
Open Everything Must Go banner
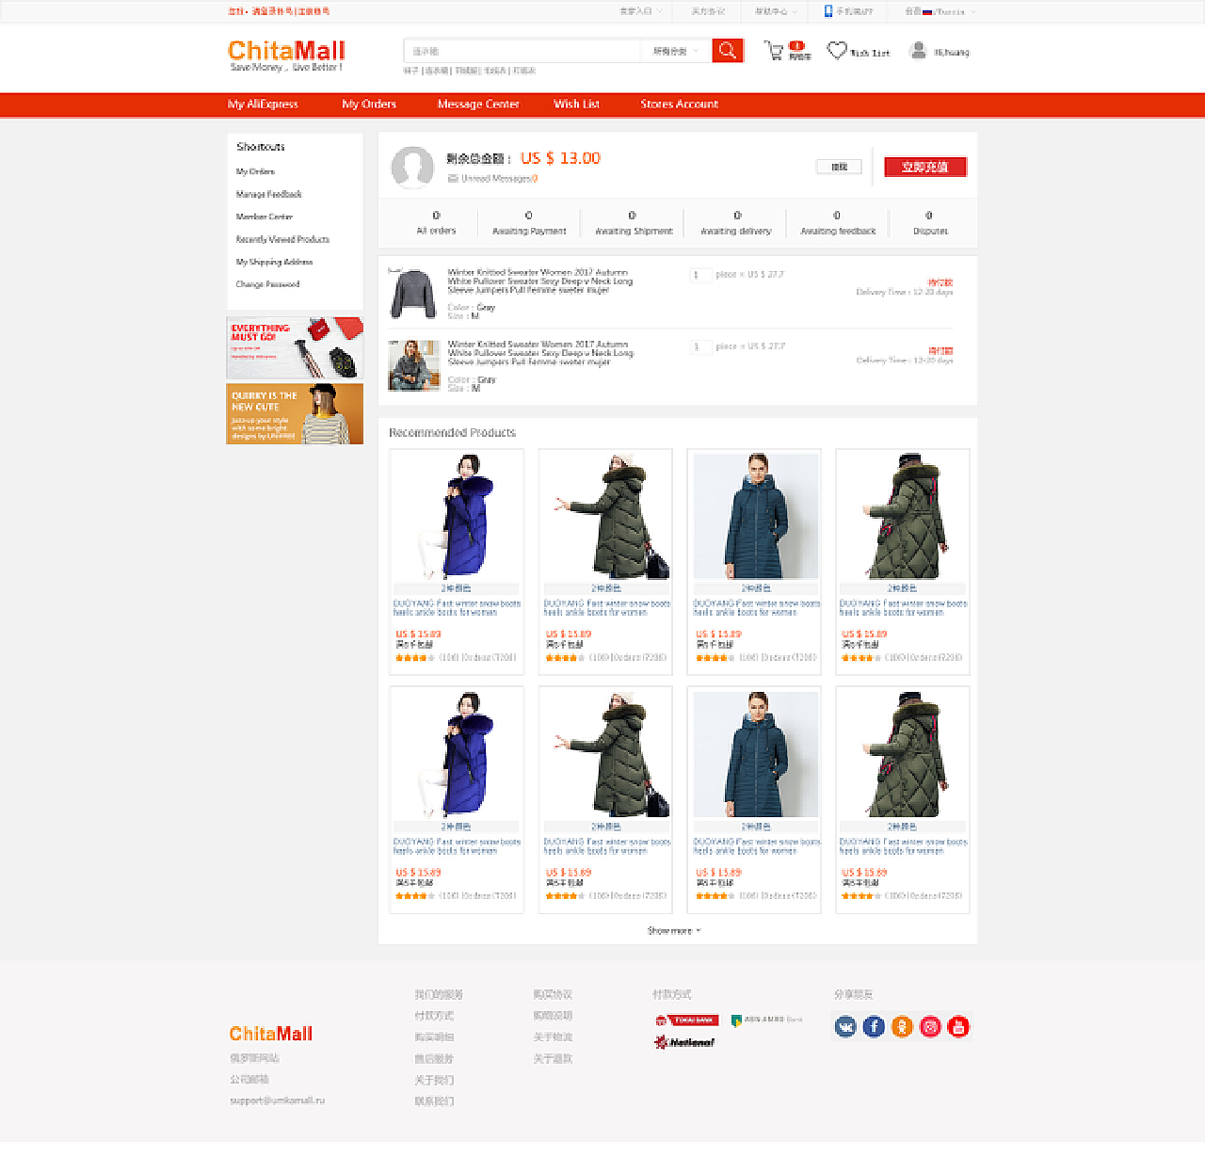tap(295, 348)
